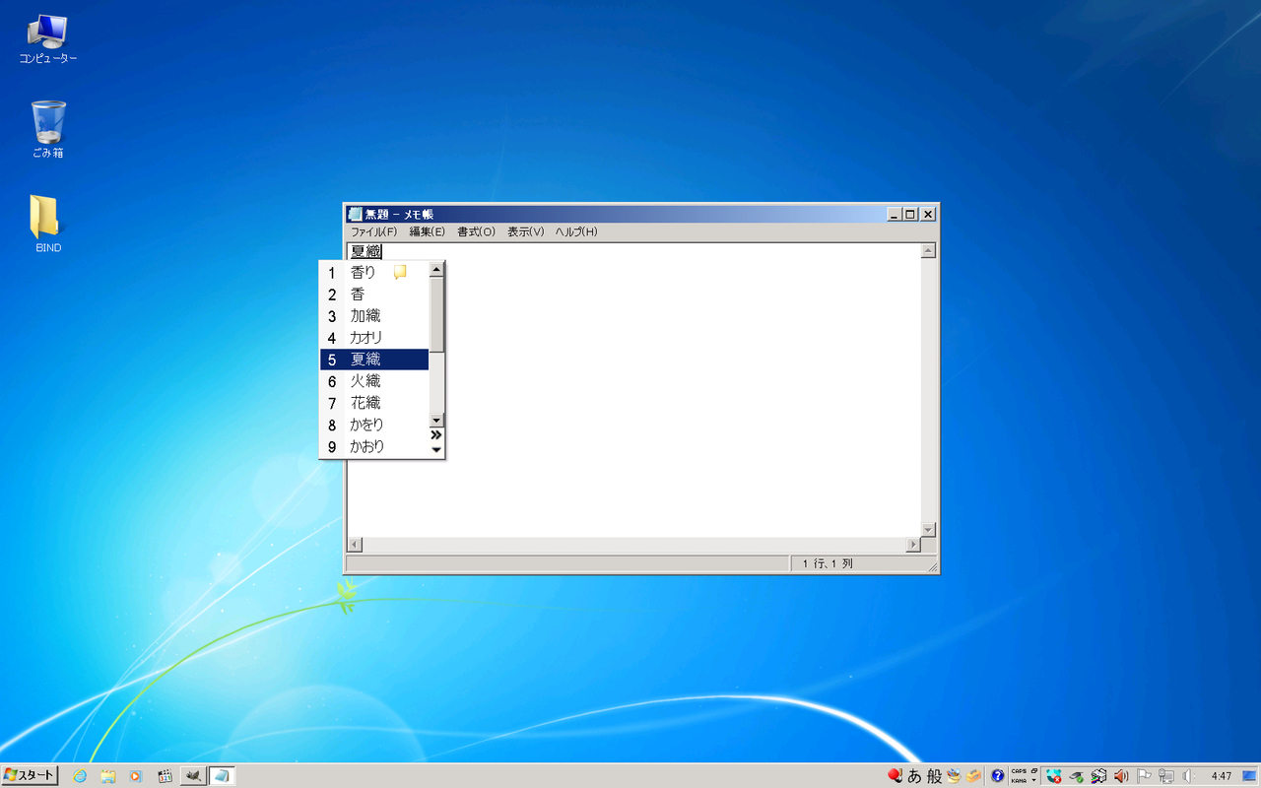Screen dimensions: 1261x788
Task: Open the 編集(E) menu
Action: (427, 231)
